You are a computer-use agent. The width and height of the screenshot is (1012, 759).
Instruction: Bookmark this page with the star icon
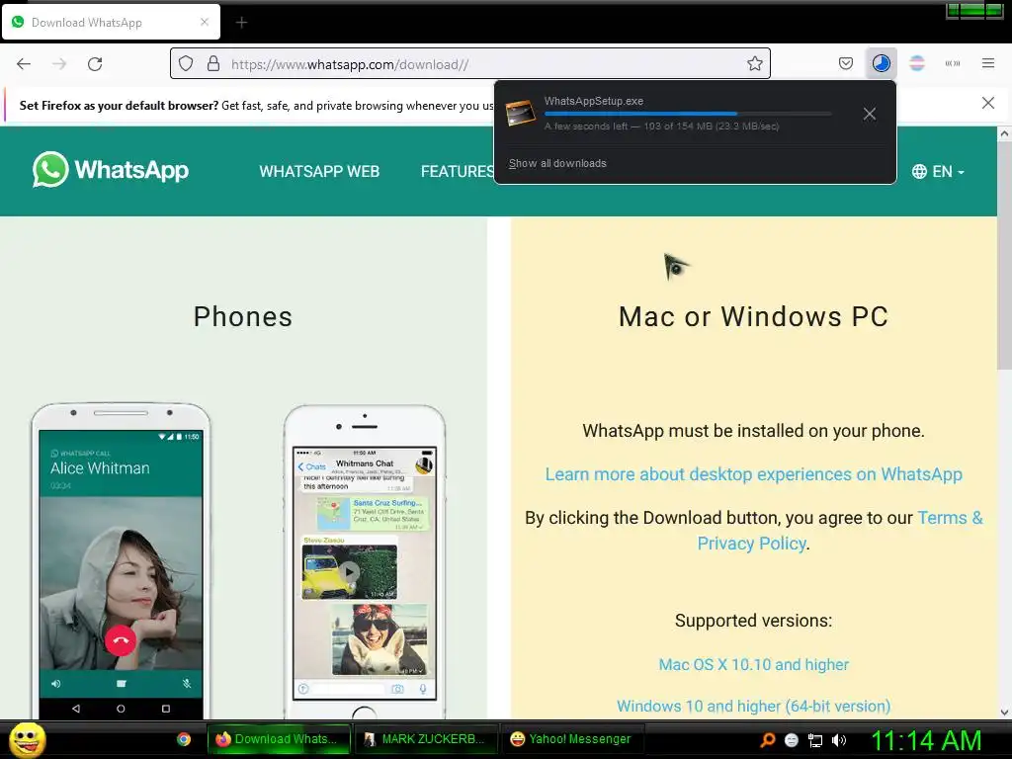pyautogui.click(x=754, y=64)
